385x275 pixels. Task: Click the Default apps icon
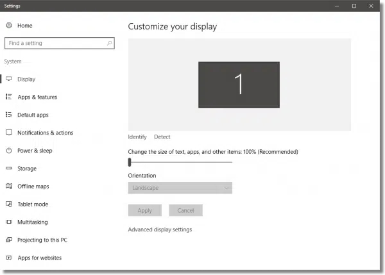[9, 115]
